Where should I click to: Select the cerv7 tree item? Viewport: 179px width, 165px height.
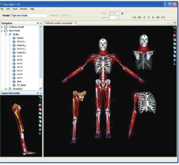20,78
